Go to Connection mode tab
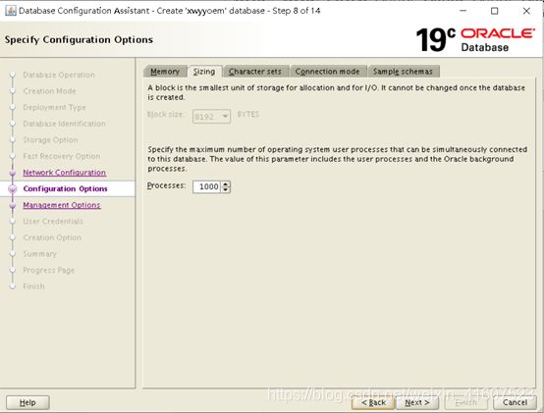This screenshot has height=413, width=544. [328, 72]
